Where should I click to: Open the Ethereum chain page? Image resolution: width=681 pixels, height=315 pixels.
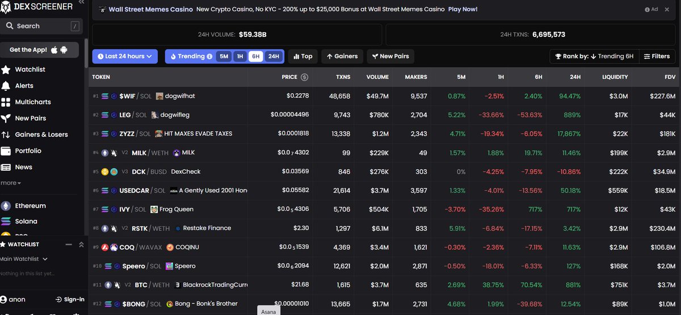pyautogui.click(x=31, y=205)
